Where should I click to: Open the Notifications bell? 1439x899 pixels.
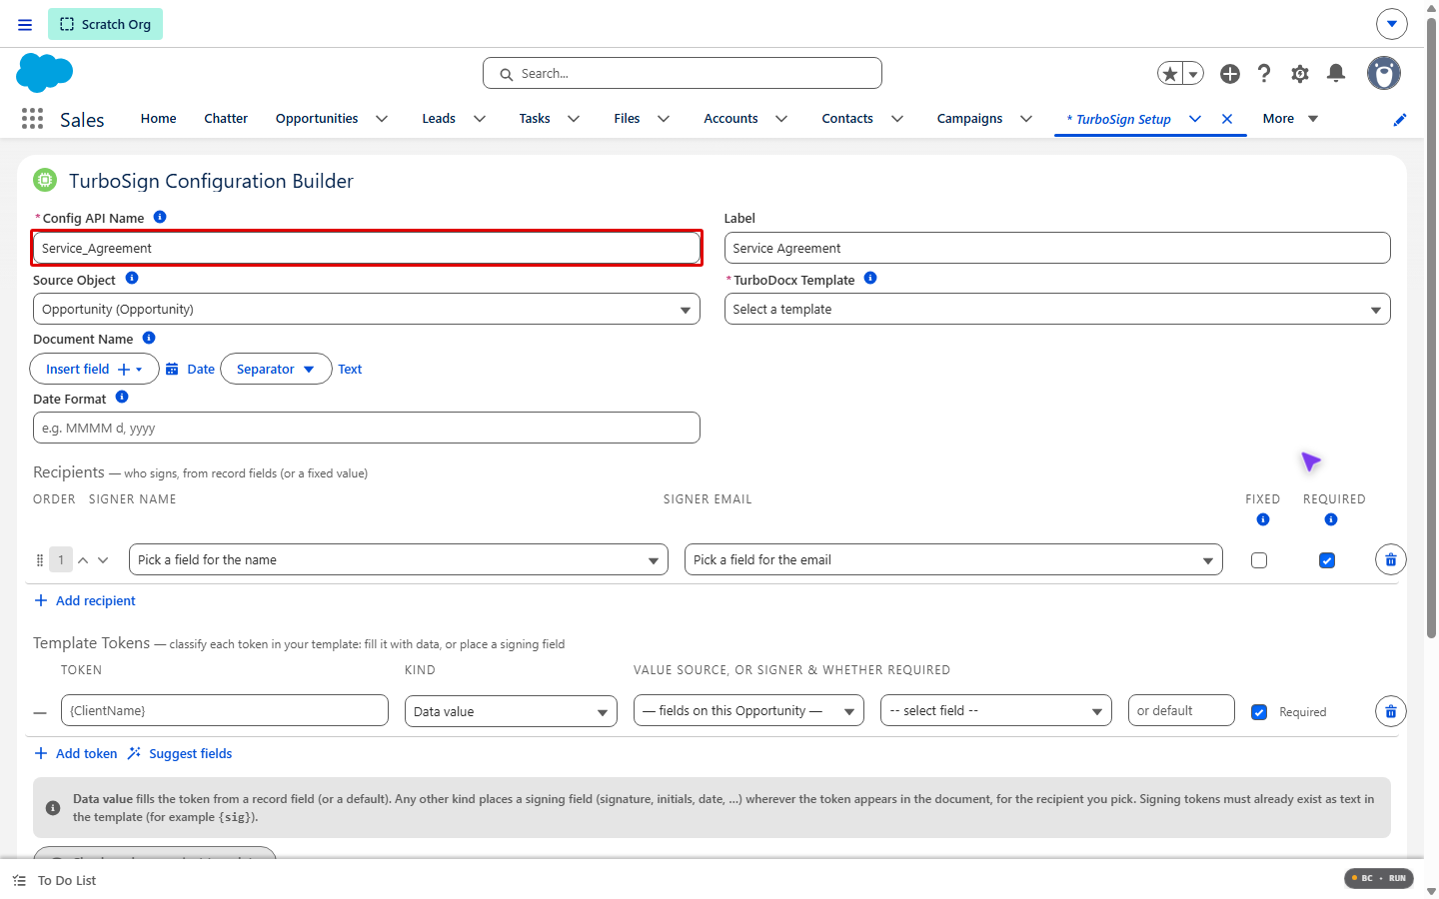[1336, 73]
